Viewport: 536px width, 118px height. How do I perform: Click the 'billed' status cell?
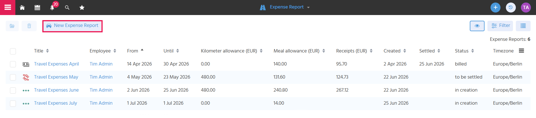[x=461, y=64]
